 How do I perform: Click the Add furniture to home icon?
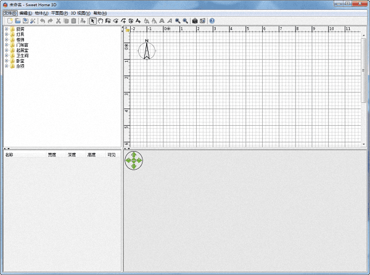(83, 20)
